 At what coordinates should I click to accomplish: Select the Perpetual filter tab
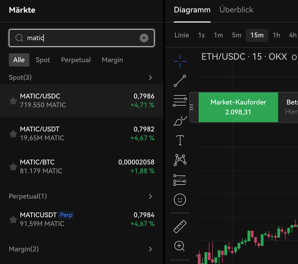pyautogui.click(x=76, y=60)
